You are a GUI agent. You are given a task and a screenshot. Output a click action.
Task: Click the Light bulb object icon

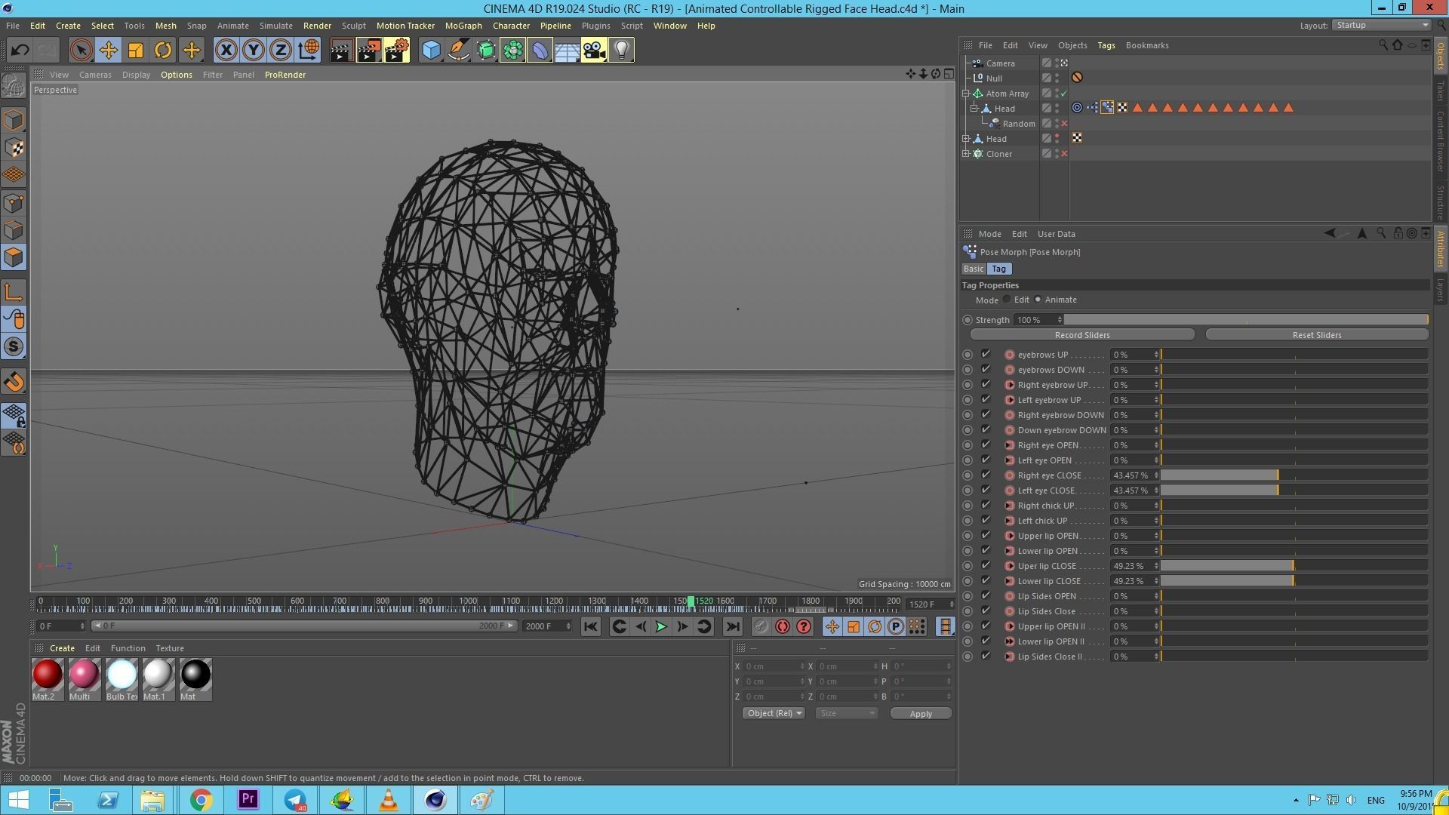click(x=621, y=51)
